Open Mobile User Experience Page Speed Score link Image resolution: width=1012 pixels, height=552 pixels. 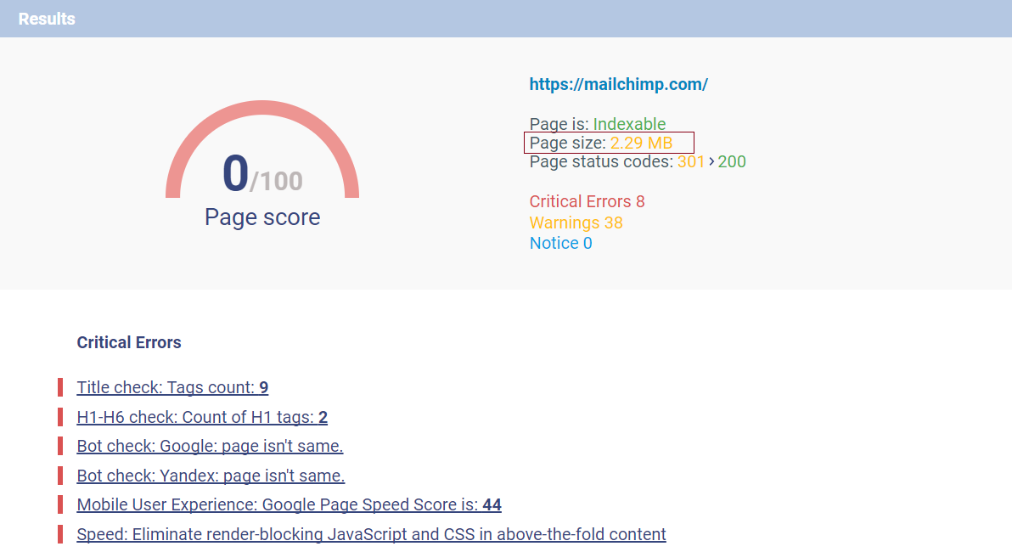coord(290,505)
